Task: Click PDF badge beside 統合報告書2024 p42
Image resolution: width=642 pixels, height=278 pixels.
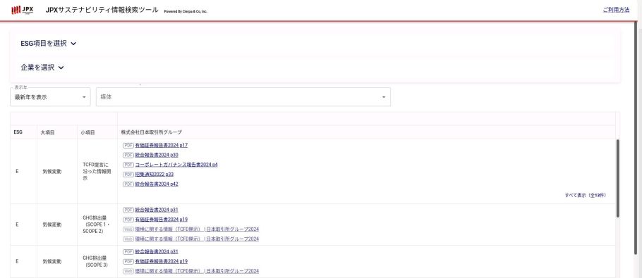Action: coord(128,184)
